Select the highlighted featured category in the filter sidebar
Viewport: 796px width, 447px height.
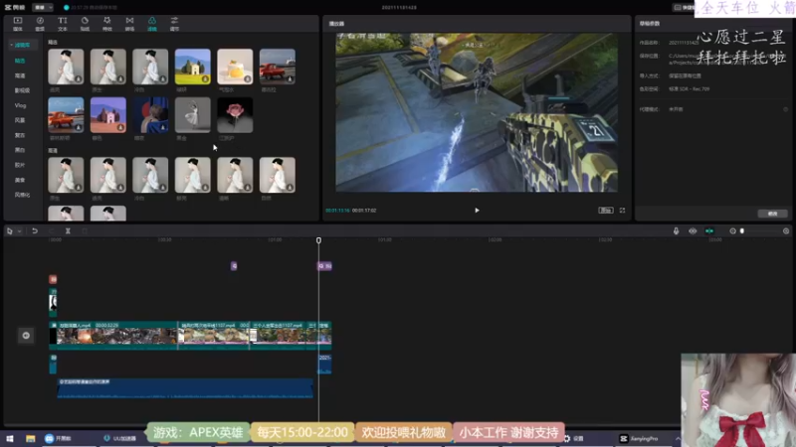[20, 61]
